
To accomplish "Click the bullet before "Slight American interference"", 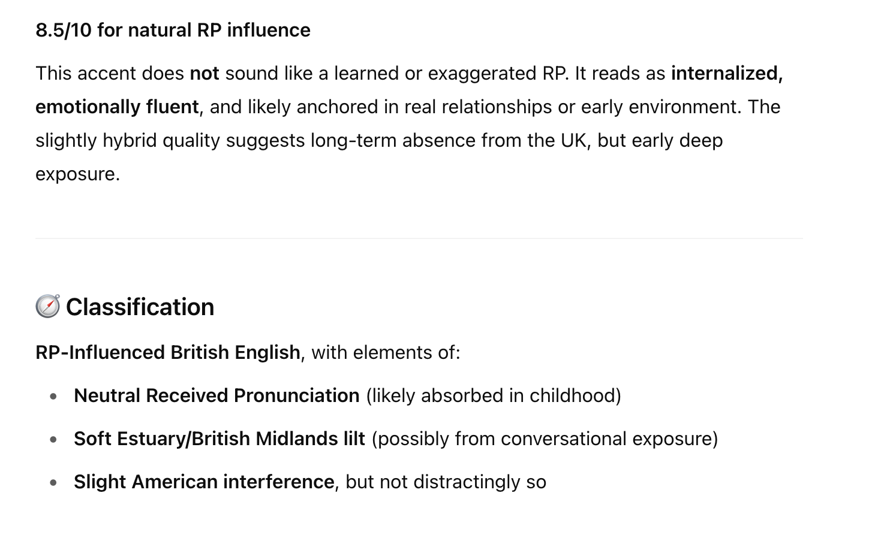I will [54, 482].
